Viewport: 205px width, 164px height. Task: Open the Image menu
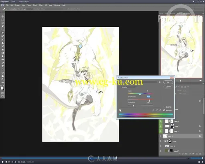pos(17,5)
